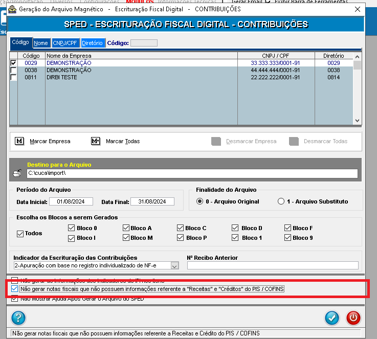Check company 0811 DIRBI TESTE checkbox
The image size is (377, 339).
pos(13,77)
